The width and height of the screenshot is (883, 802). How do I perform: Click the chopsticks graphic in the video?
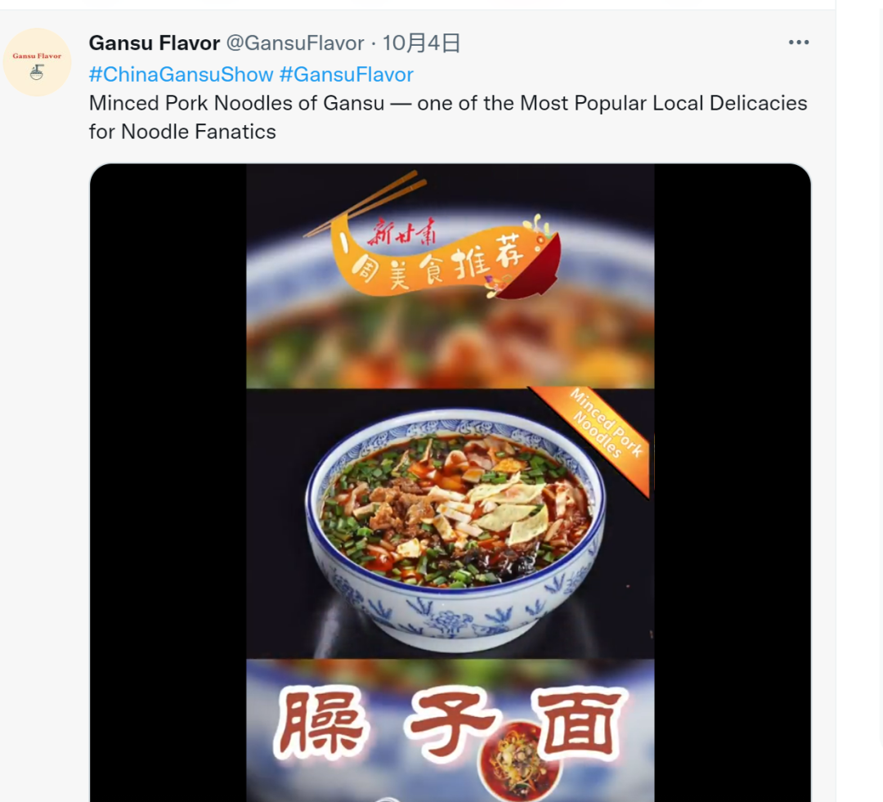(x=365, y=202)
